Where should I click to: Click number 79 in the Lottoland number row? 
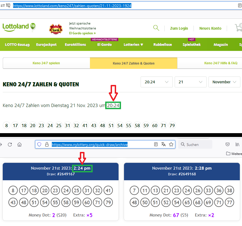click(x=172, y=126)
